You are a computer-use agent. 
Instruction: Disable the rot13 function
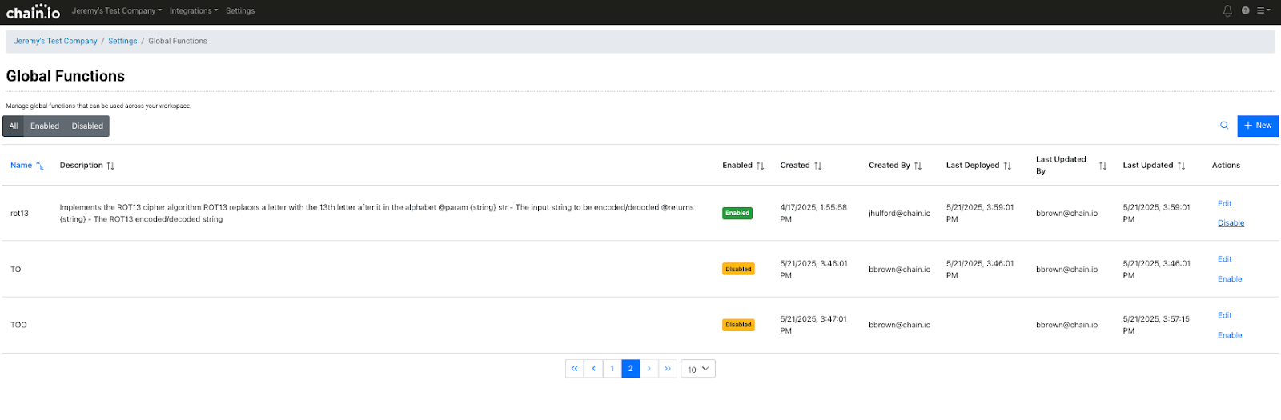(x=1231, y=223)
